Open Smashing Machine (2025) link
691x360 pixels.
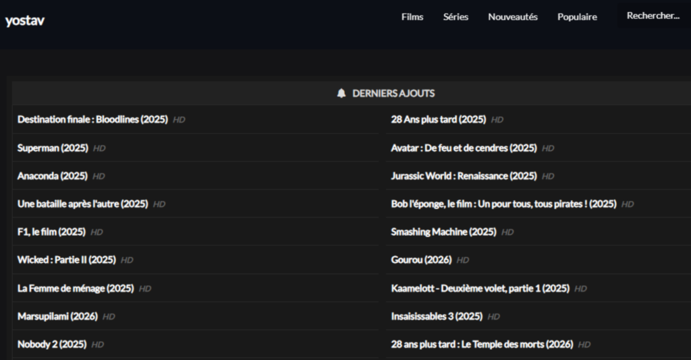coord(443,232)
